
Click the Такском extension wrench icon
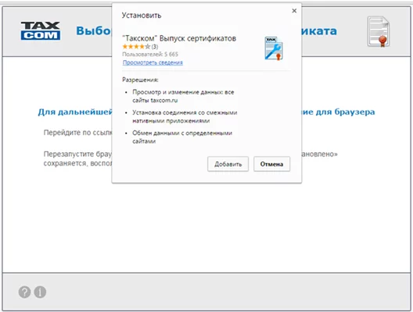click(x=274, y=48)
